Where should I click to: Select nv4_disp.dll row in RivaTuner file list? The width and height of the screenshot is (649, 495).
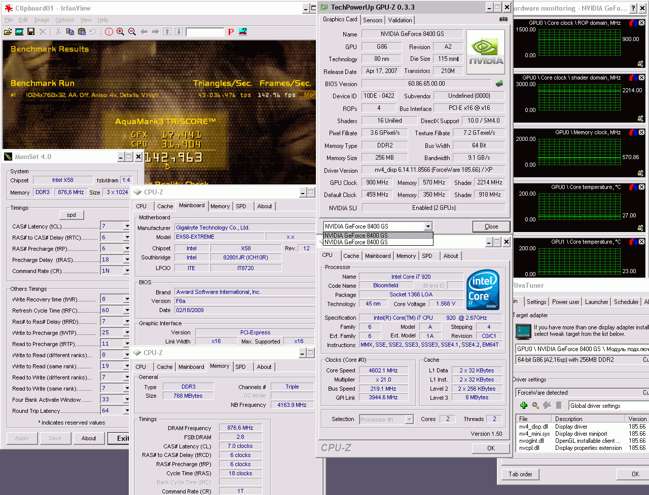click(582, 427)
